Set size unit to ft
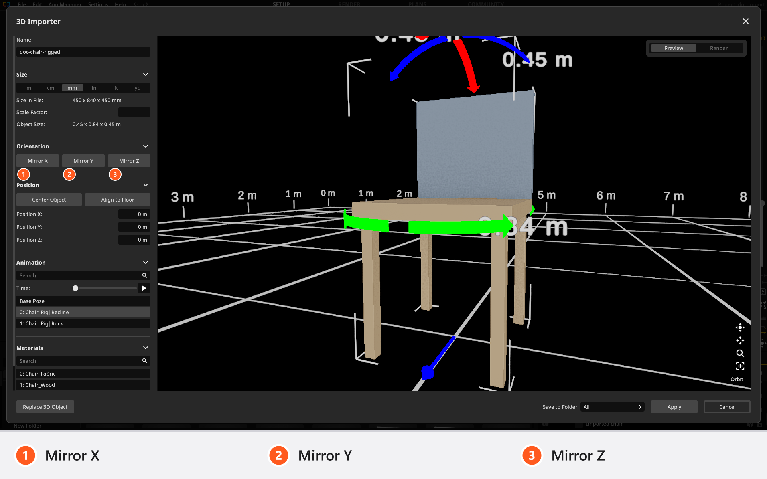Image resolution: width=767 pixels, height=479 pixels. [x=116, y=88]
